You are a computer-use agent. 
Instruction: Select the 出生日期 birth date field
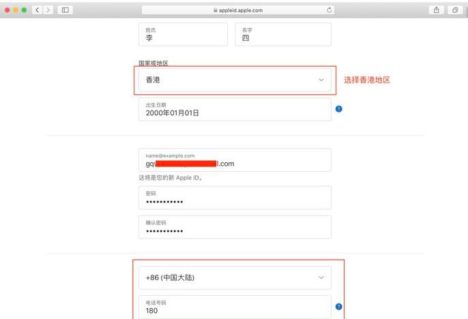pos(235,109)
